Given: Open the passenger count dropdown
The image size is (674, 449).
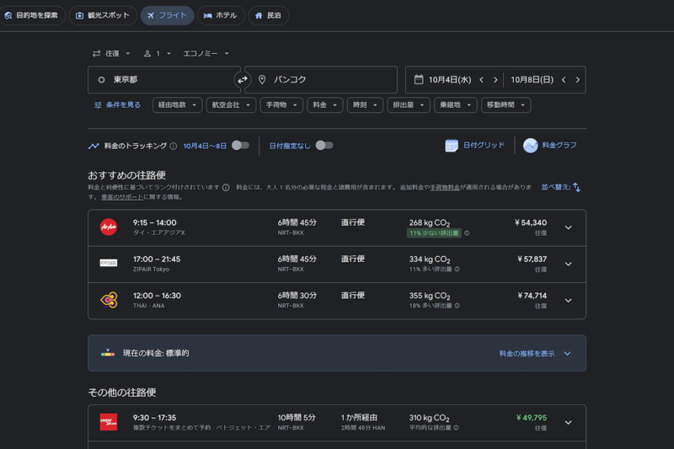Looking at the screenshot, I should coord(158,53).
